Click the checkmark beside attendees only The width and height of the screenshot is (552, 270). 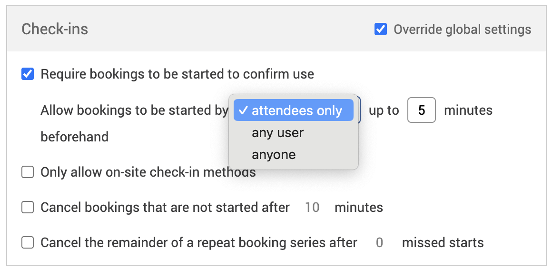(x=243, y=110)
